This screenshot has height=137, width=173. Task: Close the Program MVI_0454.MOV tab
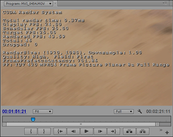click(55, 4)
